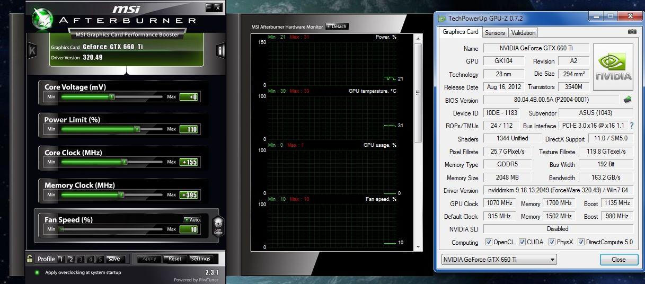
Task: Select profile slot 5
Action: (100, 259)
